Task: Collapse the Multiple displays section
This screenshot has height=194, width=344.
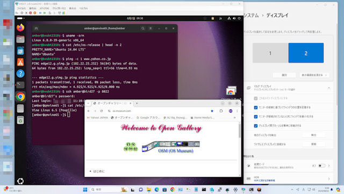Action: pos(329,88)
